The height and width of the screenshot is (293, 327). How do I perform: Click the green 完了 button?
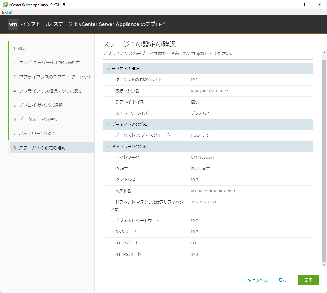[308, 280]
